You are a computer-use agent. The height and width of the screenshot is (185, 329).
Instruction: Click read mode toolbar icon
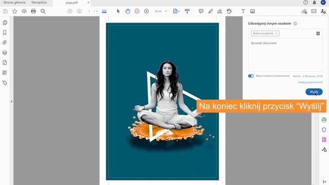[x=187, y=11]
